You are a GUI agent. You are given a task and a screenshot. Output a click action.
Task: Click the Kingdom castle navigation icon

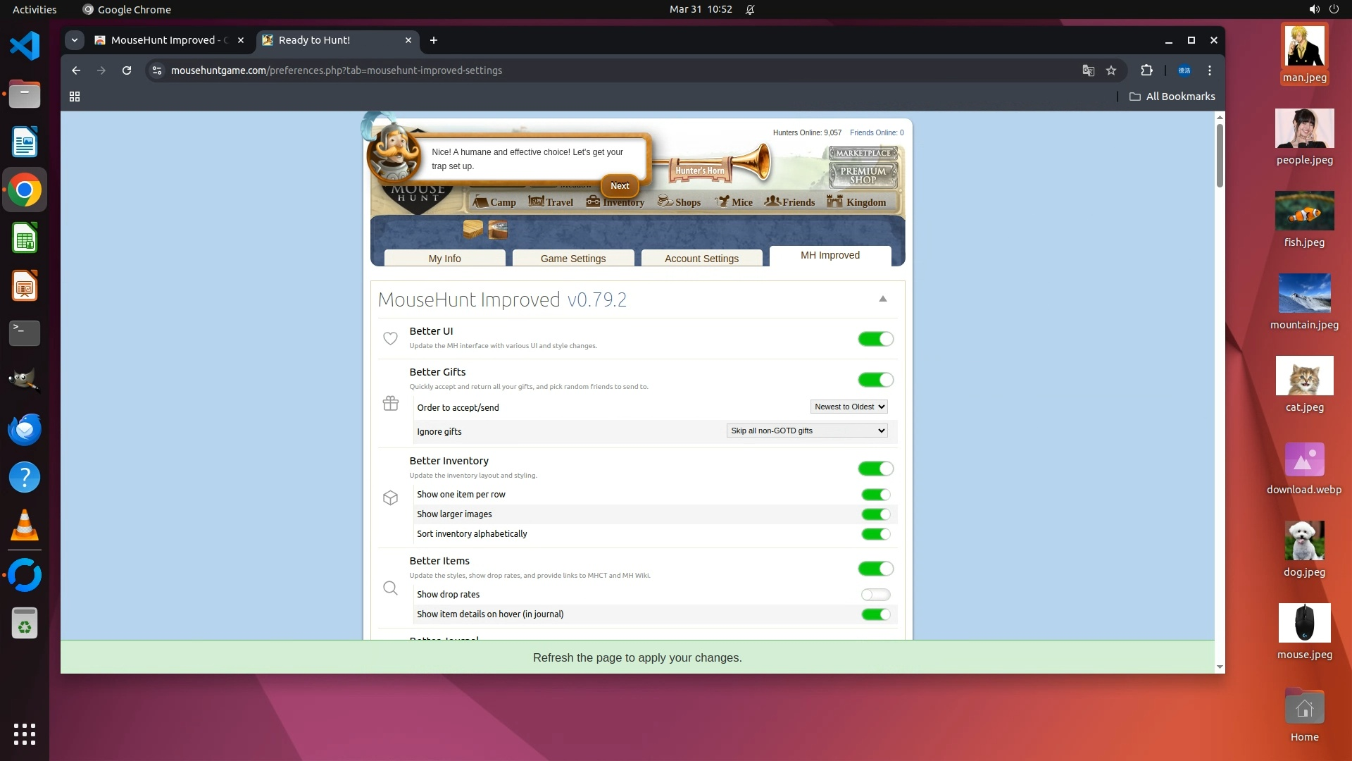click(x=834, y=202)
